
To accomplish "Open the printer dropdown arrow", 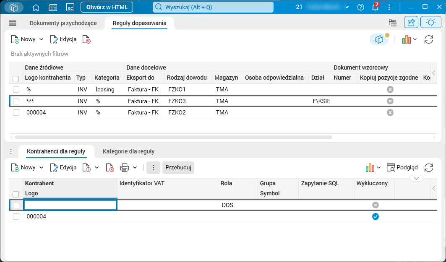I will [135, 168].
